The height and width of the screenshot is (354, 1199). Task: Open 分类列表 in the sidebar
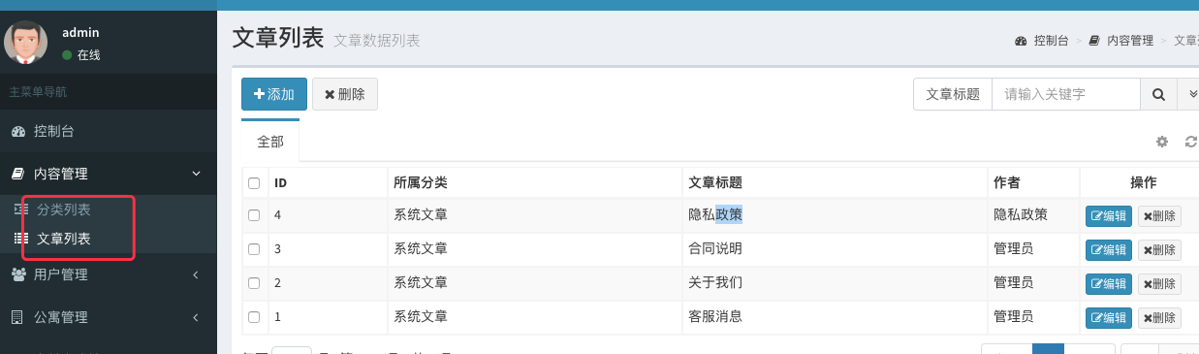coord(63,209)
